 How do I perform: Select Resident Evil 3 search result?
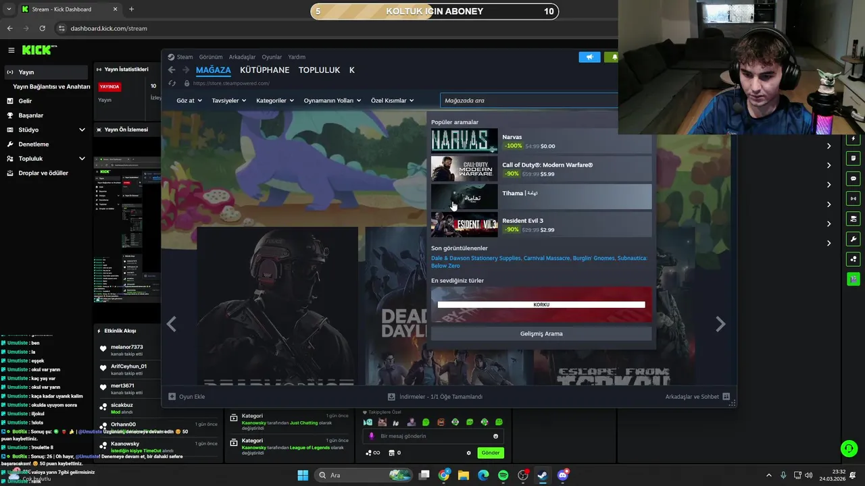tap(541, 225)
